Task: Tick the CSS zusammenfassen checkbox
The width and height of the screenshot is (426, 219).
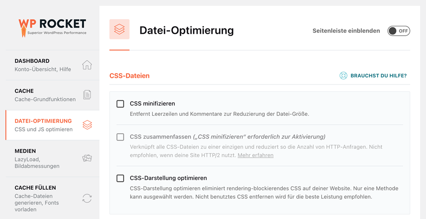Action: 120,137
